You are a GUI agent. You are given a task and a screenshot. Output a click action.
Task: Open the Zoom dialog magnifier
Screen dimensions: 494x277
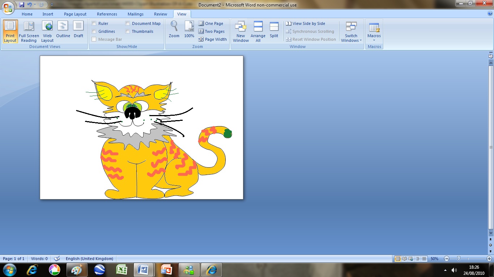tap(174, 30)
